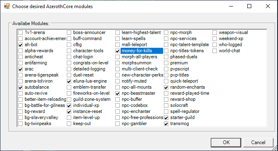Select guild-zone-system item
Screen dimensions: 278x151
click(92, 99)
